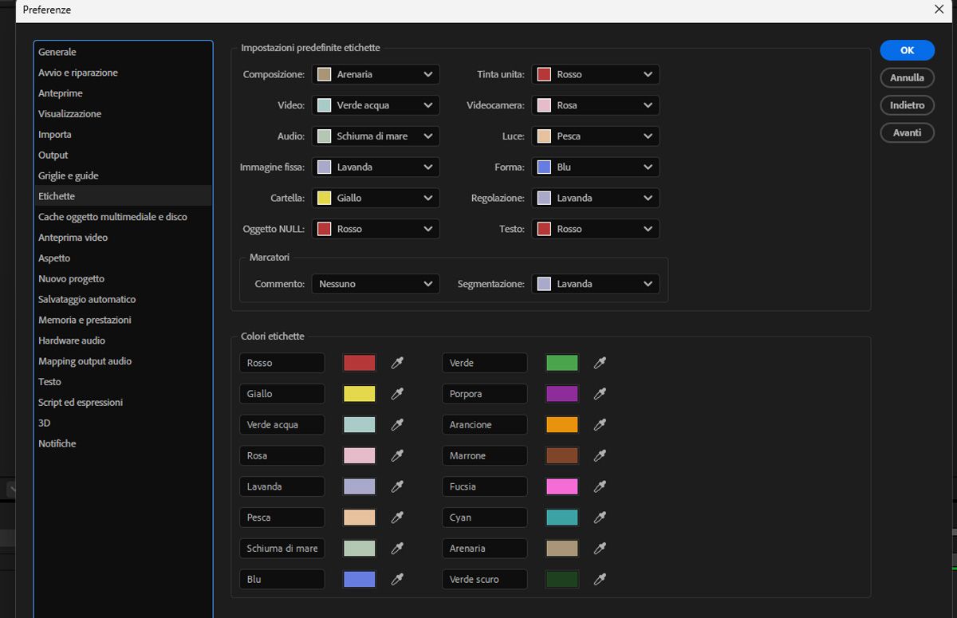Image resolution: width=957 pixels, height=618 pixels.
Task: Open the Regolazione label dropdown
Action: [x=596, y=198]
